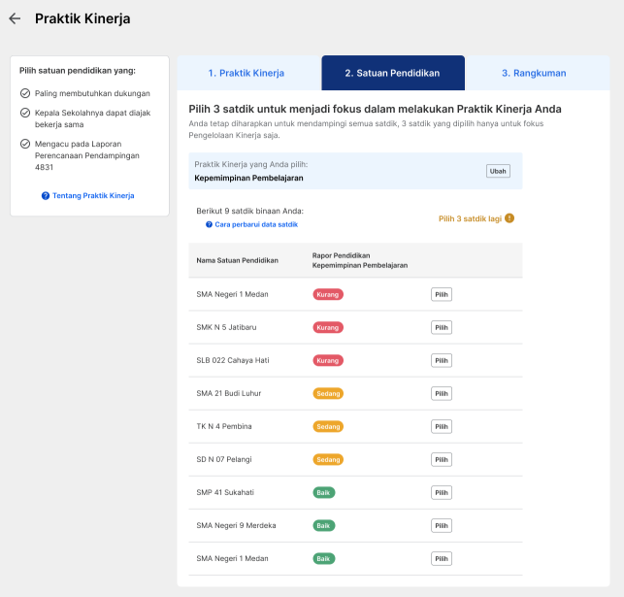Choose SMK N 5 Jatibaru with Pilih

pos(442,327)
